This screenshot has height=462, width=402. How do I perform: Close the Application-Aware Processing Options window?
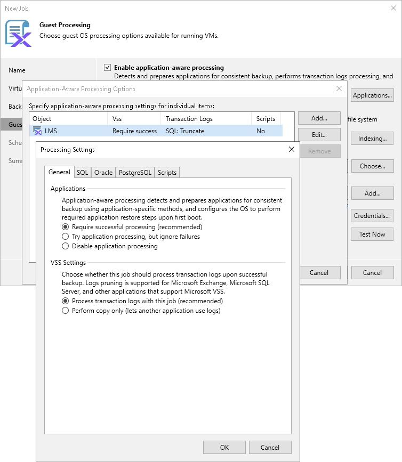339,88
